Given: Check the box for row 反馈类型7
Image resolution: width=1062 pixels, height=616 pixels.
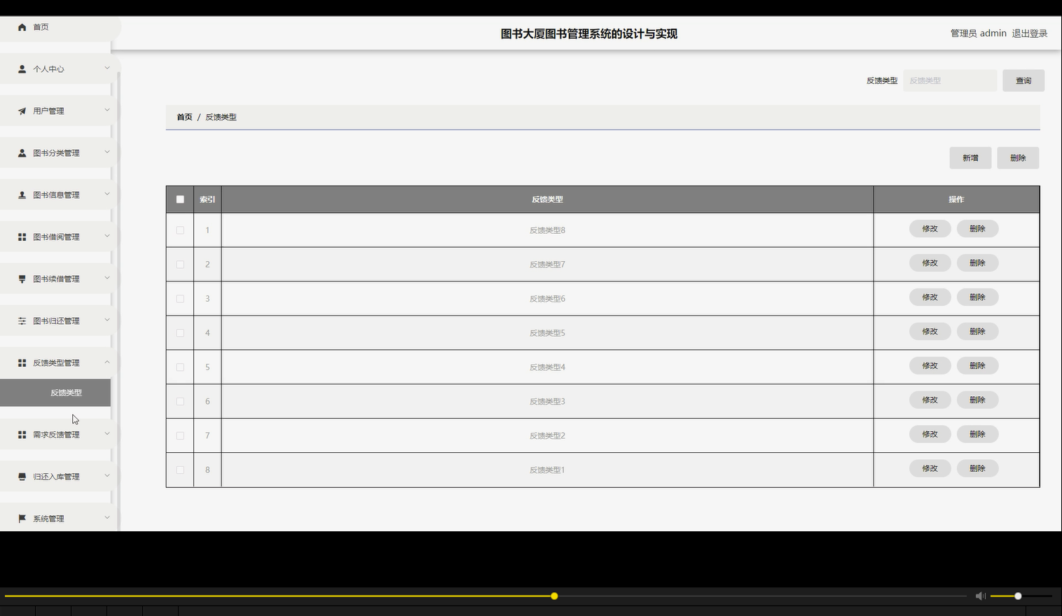Looking at the screenshot, I should coord(180,265).
